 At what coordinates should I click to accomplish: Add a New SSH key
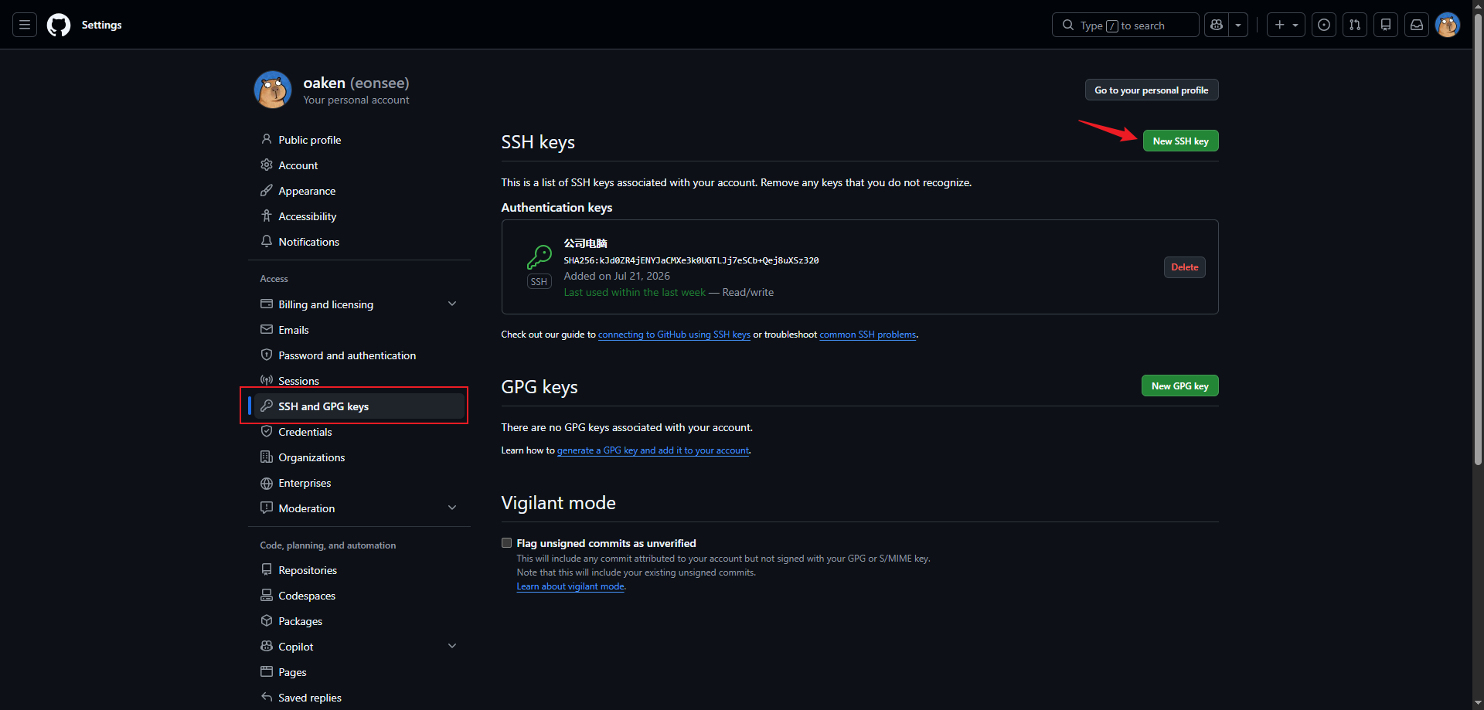click(x=1180, y=141)
